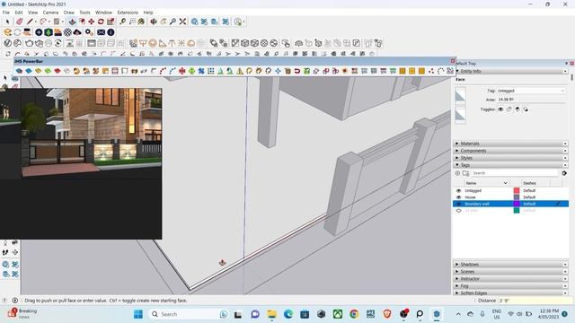Click the grid array PowerBar icon

(x=211, y=71)
